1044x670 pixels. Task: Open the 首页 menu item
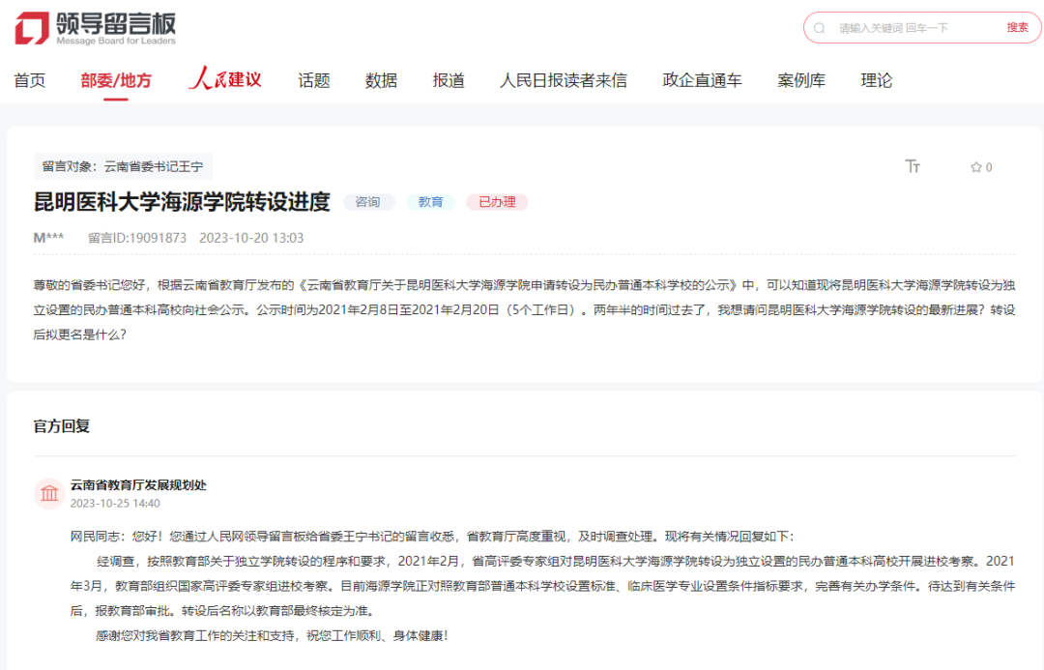29,80
